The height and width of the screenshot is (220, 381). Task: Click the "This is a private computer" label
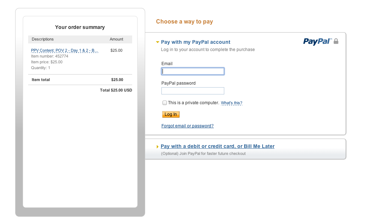point(194,103)
